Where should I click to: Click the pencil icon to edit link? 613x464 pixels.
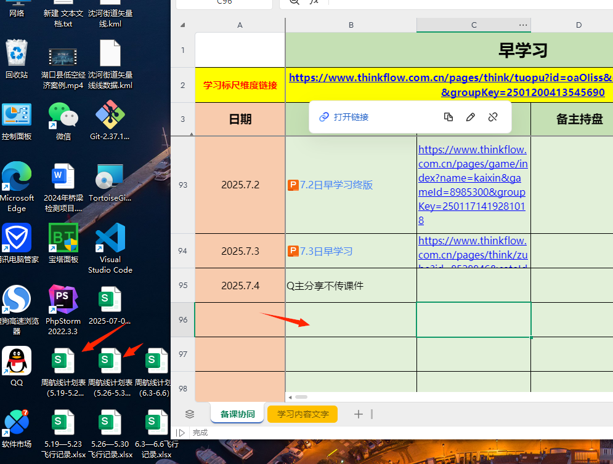point(471,117)
